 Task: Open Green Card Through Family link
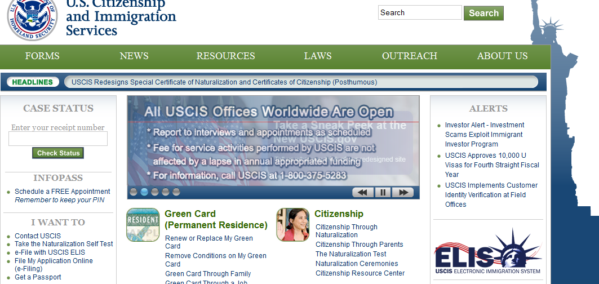pos(208,274)
